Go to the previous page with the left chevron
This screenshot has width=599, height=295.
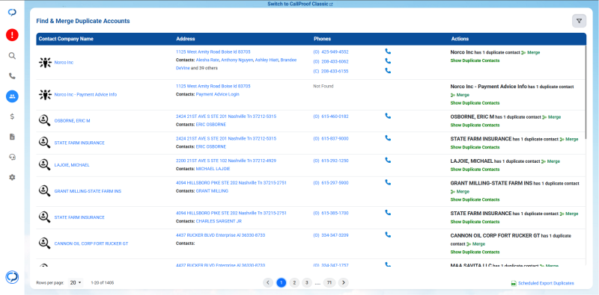pyautogui.click(x=268, y=282)
